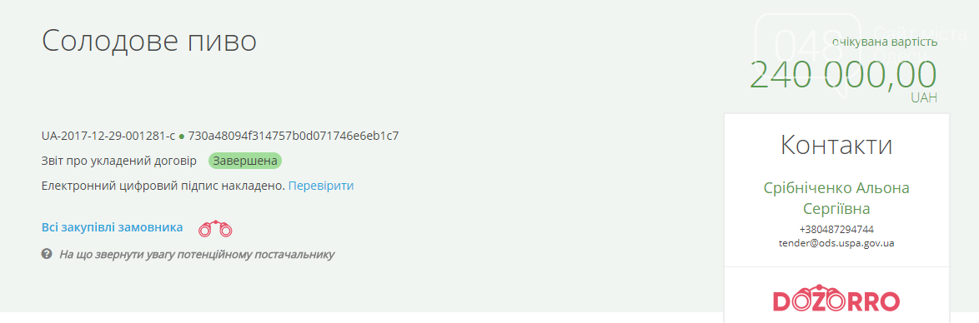The image size is (979, 323).
Task: Click the Завершена status badge
Action: tap(245, 161)
